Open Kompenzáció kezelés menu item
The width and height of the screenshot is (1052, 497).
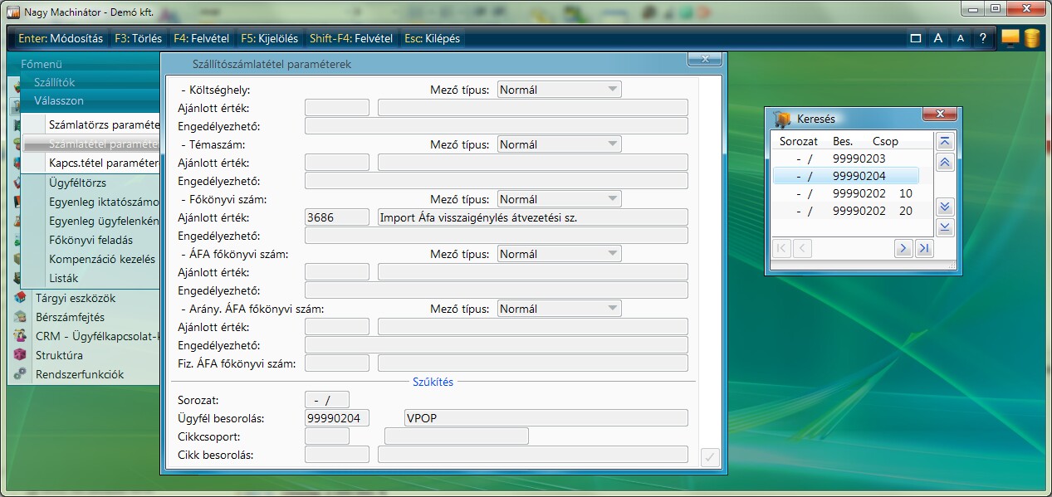[x=102, y=259]
